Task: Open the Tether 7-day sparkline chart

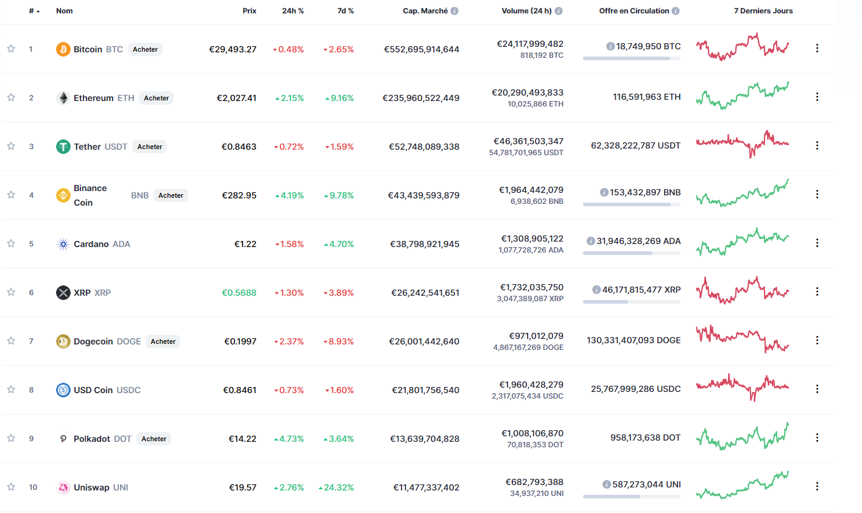Action: click(x=743, y=144)
